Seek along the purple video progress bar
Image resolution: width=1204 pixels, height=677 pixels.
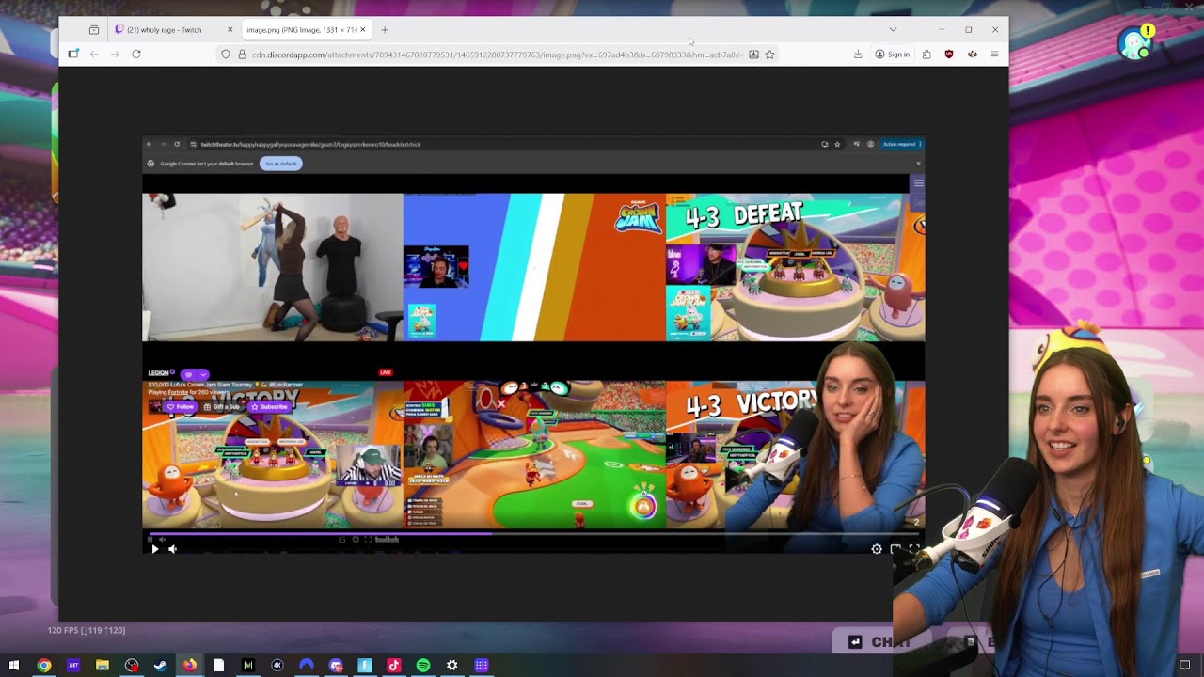(x=533, y=534)
